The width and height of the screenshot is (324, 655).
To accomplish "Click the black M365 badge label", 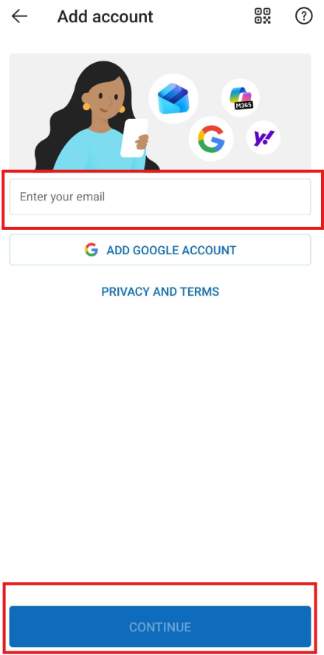I will [244, 105].
